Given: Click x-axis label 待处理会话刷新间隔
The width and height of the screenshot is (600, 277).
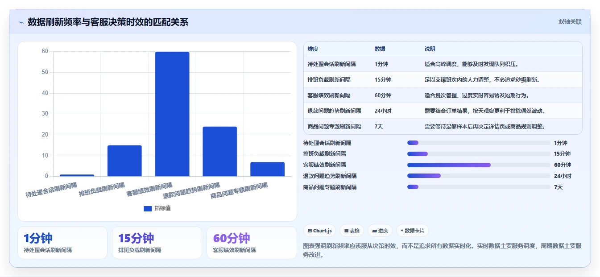Looking at the screenshot, I should (x=51, y=190).
